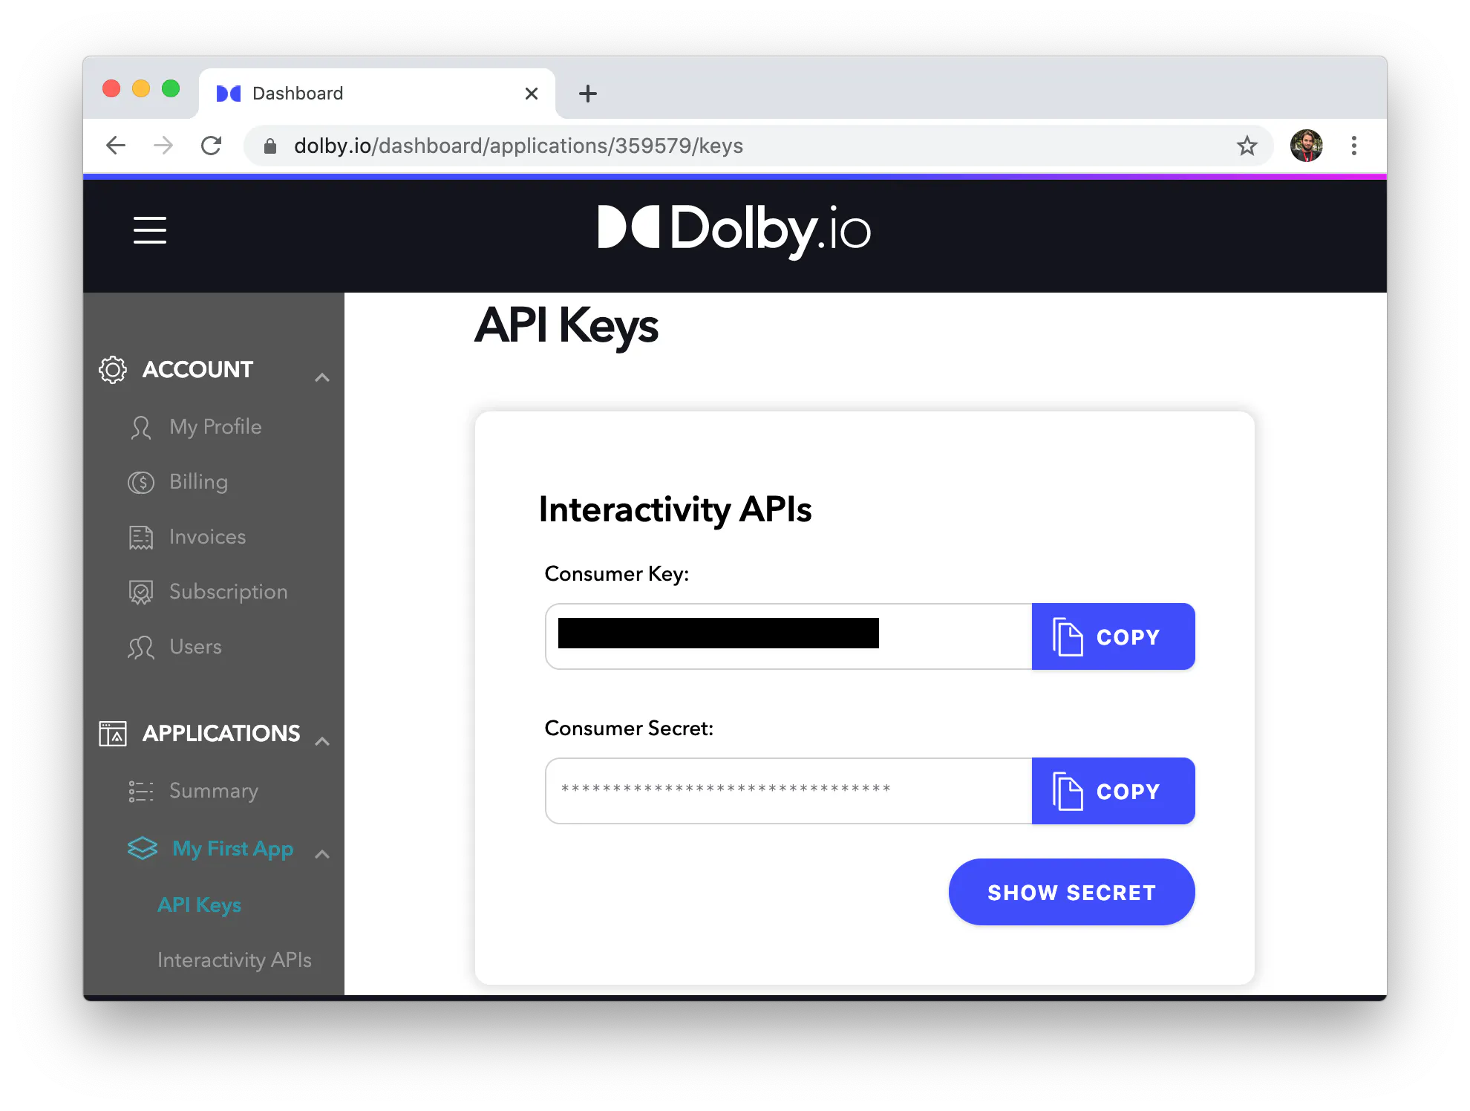Screen dimensions: 1470x1111
Task: Bookmark this page with the star icon
Action: (1247, 146)
